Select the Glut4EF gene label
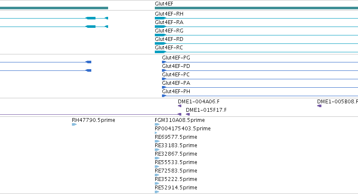 point(164,4)
